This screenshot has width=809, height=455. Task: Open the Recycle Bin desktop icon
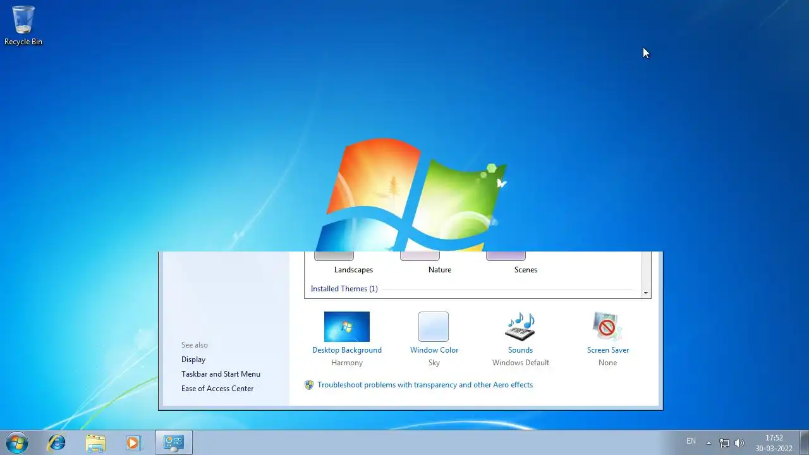23,25
